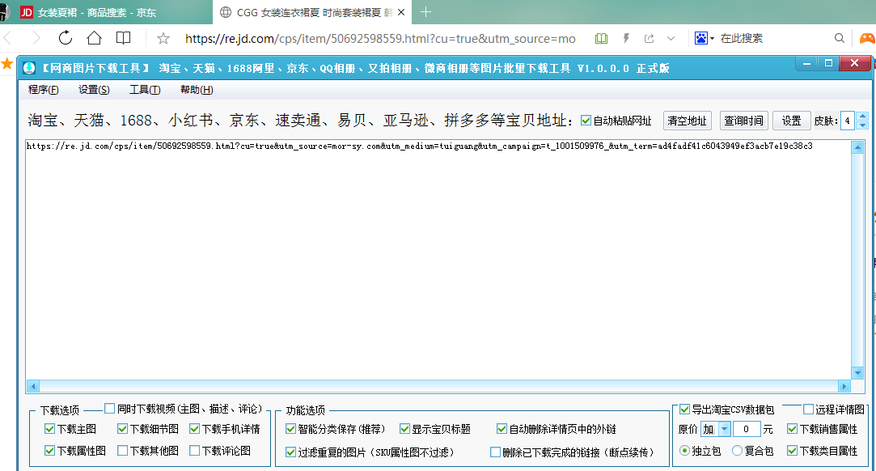This screenshot has height=471, width=876.
Task: Toggle the 下载主图 checkbox
Action: coord(49,429)
